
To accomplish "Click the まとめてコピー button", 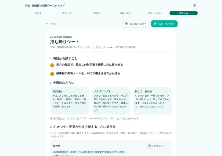I will coord(136,24).
